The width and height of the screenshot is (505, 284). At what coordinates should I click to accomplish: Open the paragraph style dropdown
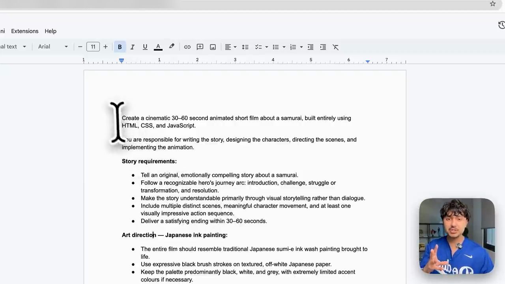click(x=13, y=47)
